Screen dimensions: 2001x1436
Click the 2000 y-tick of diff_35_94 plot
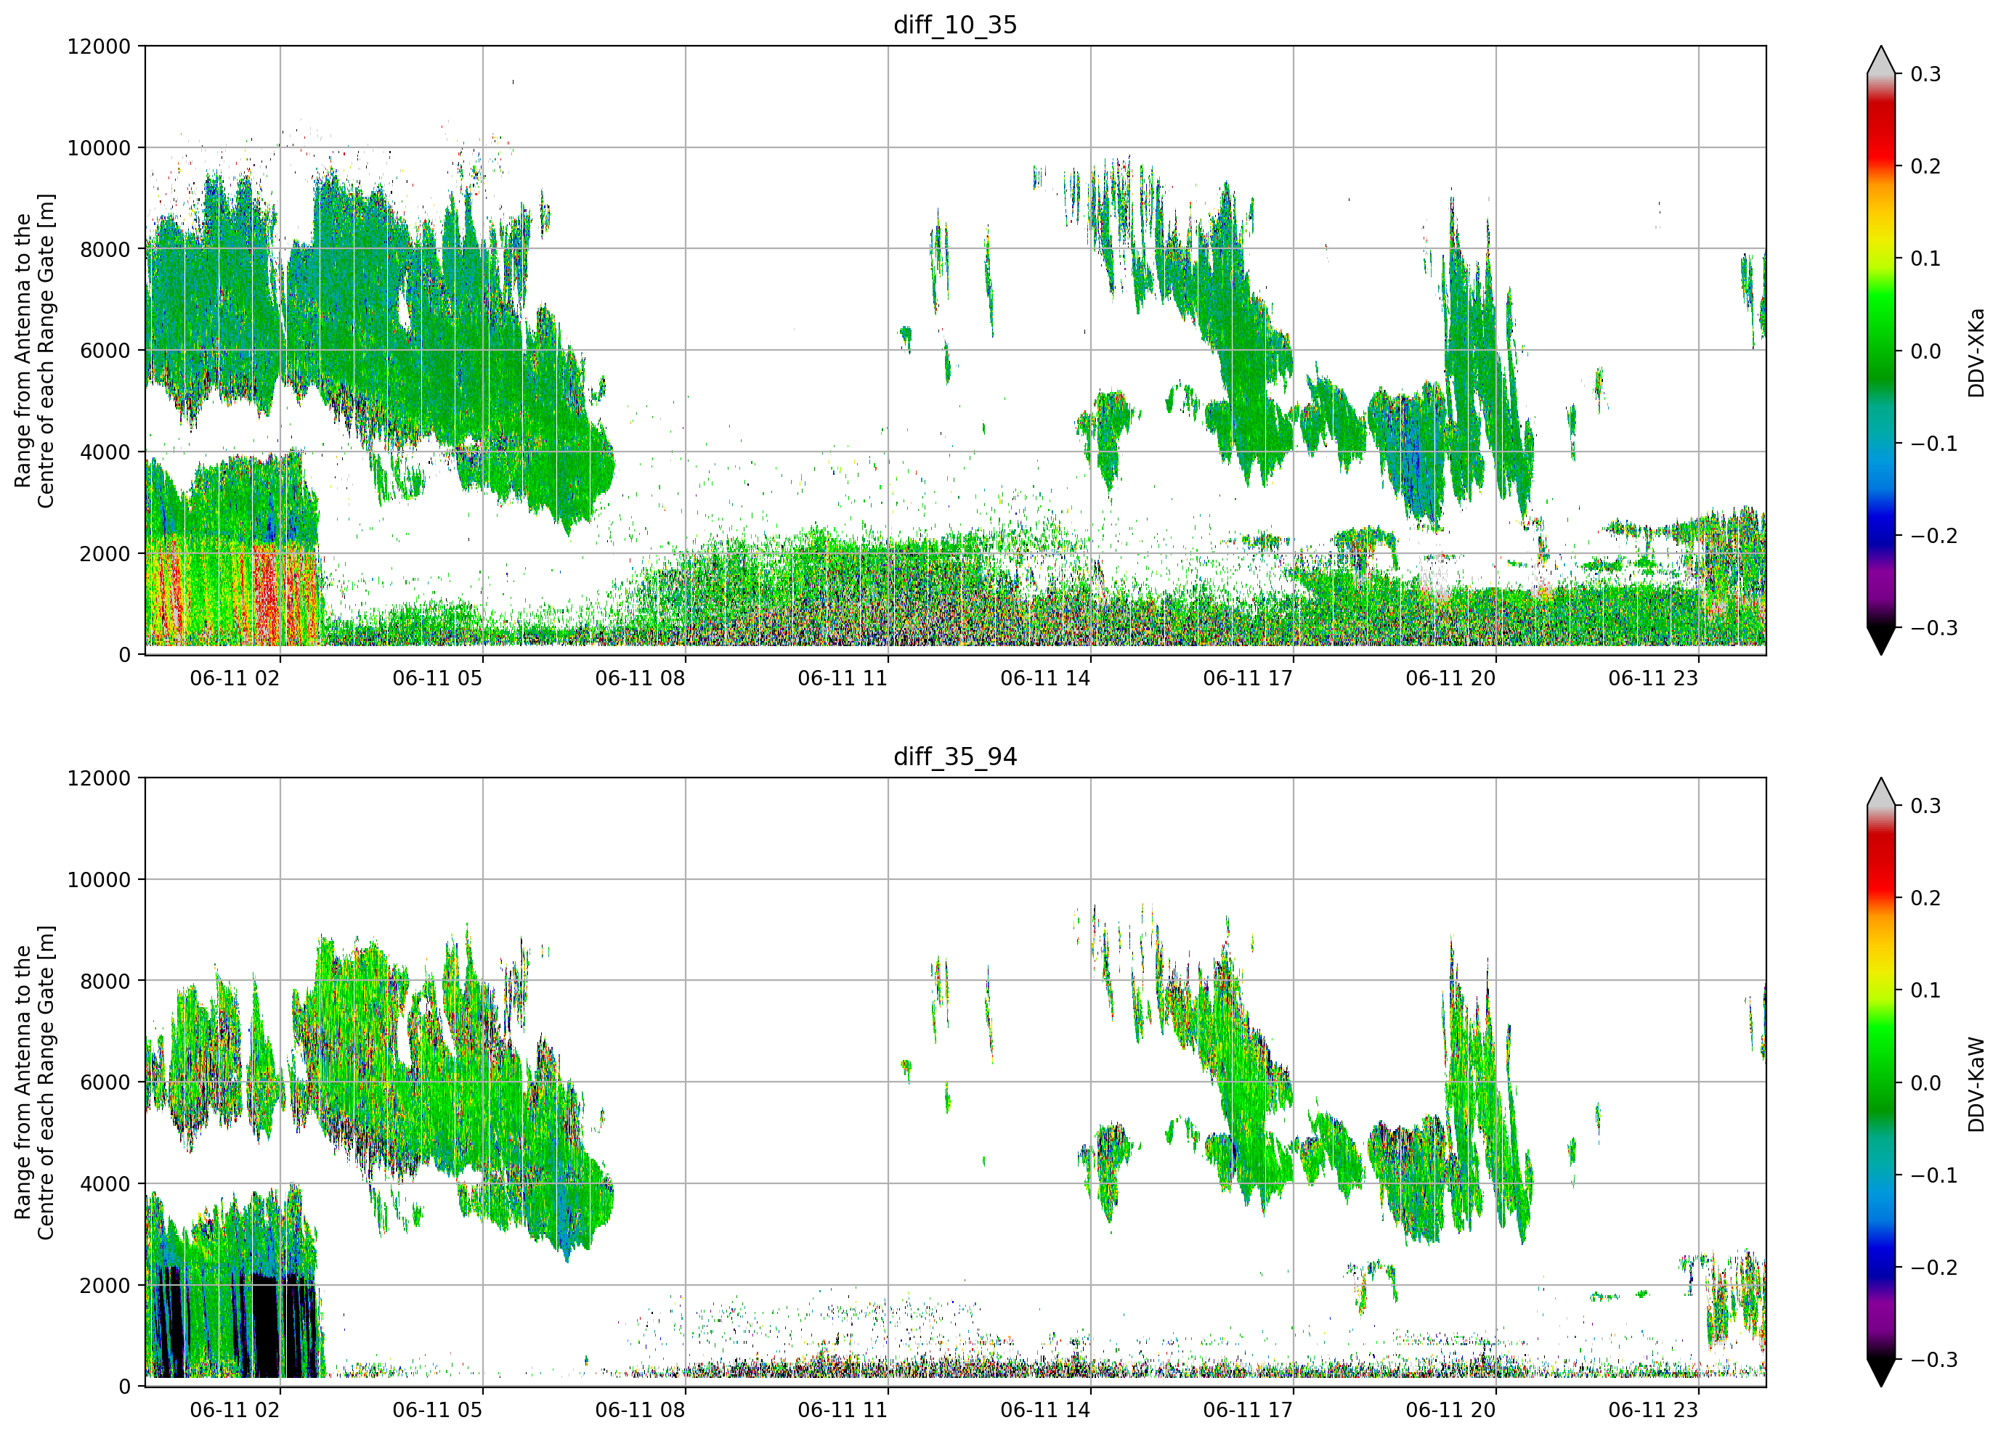click(105, 1286)
